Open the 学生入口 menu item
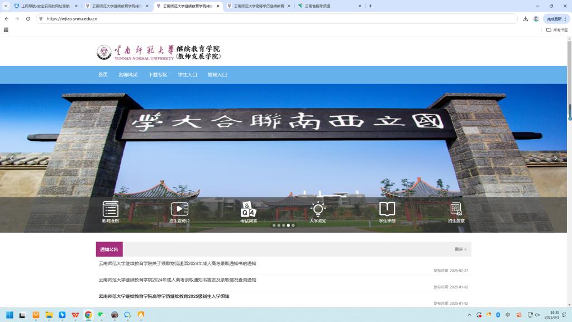572x322 pixels. click(187, 75)
